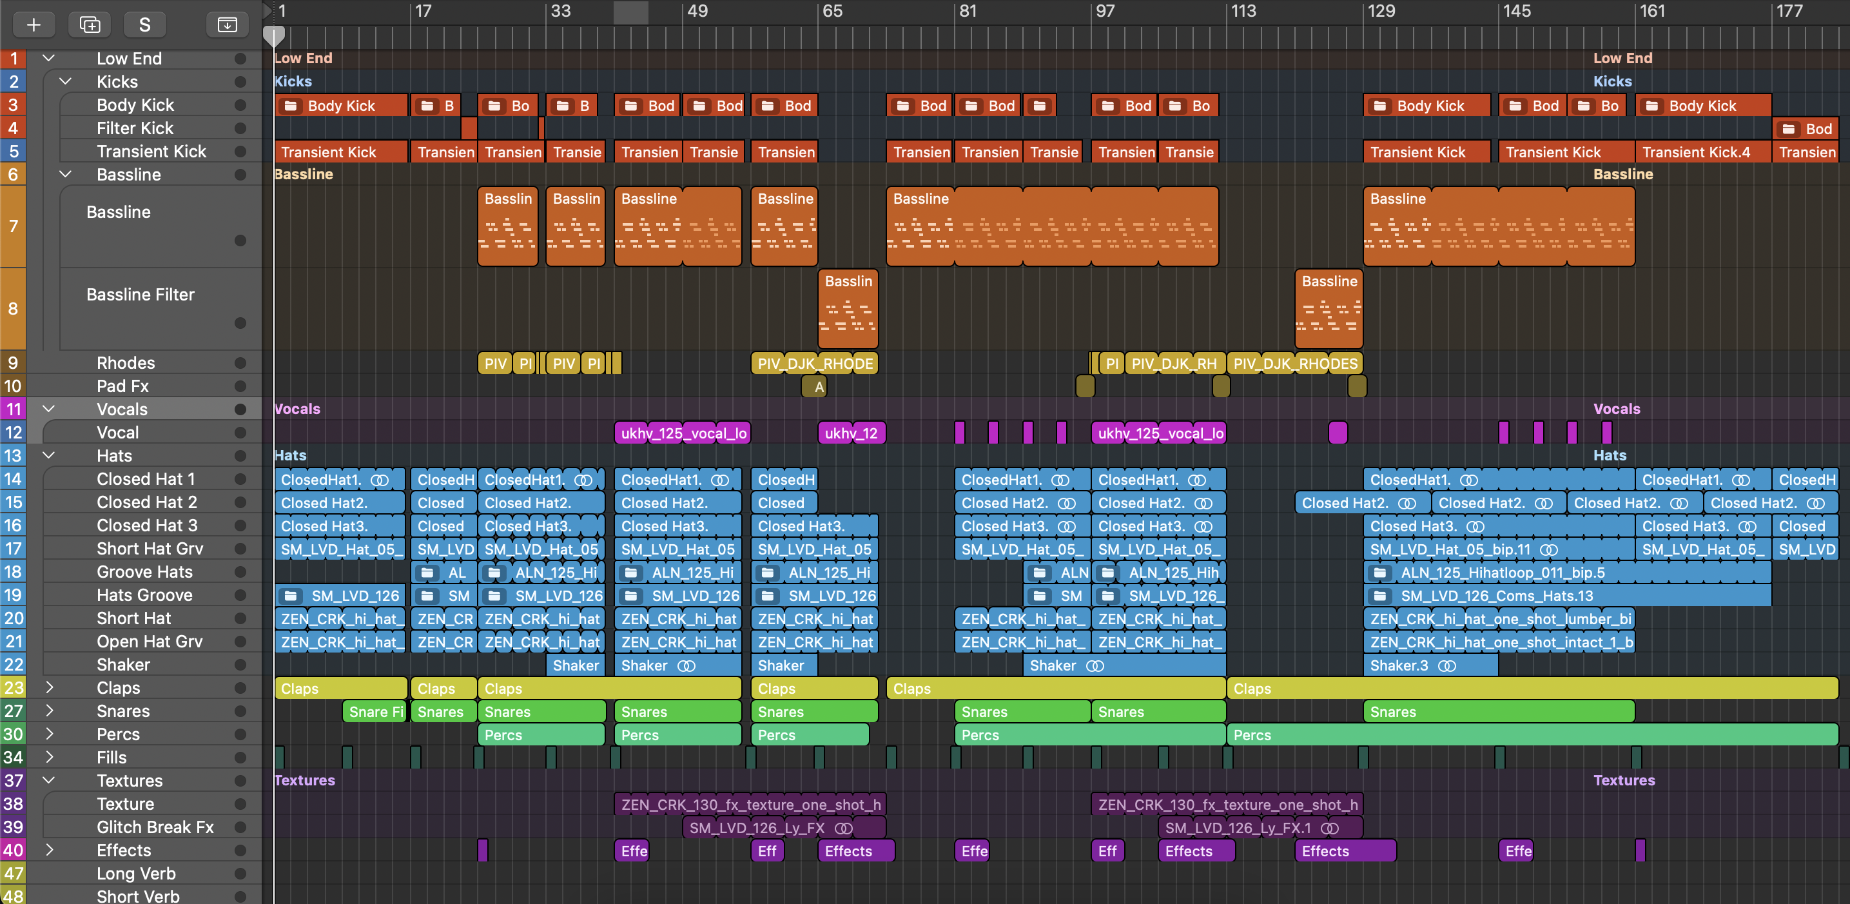This screenshot has width=1850, height=904.
Task: Toggle the Rhodes track enable dot
Action: (x=240, y=363)
